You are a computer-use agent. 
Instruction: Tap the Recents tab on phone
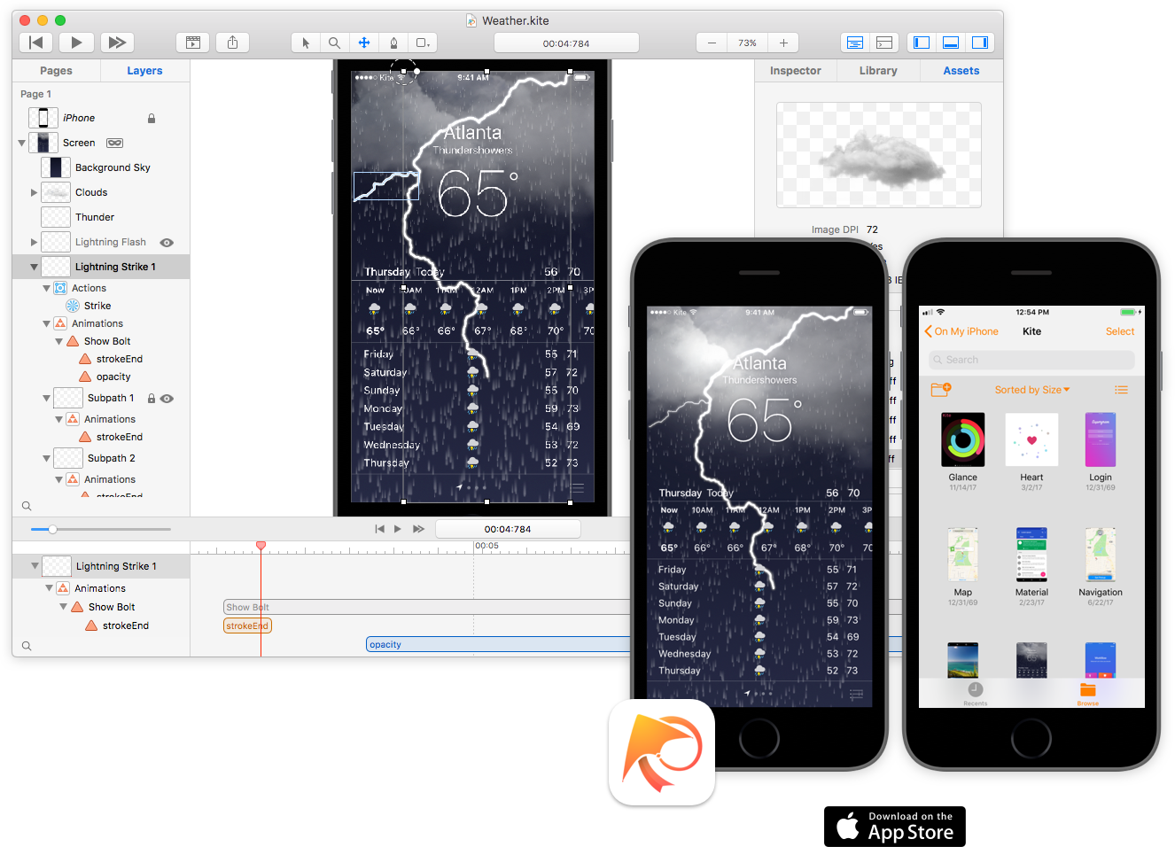tap(976, 694)
